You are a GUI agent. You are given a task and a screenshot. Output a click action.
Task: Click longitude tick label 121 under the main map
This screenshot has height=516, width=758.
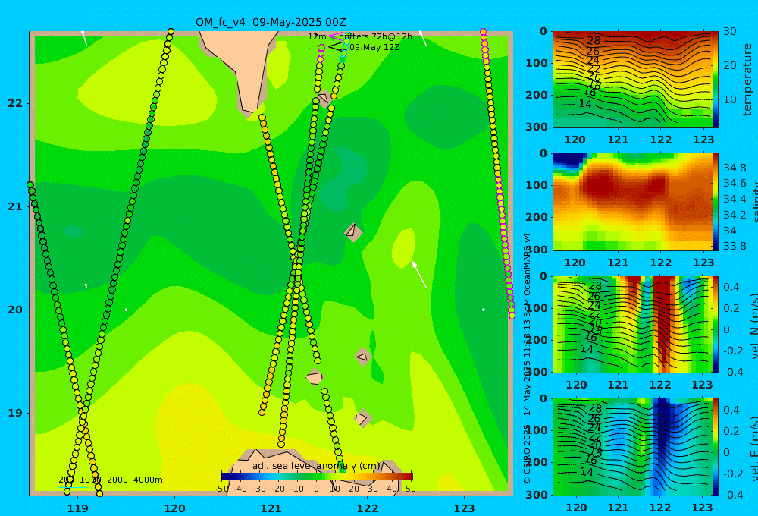coord(271,508)
